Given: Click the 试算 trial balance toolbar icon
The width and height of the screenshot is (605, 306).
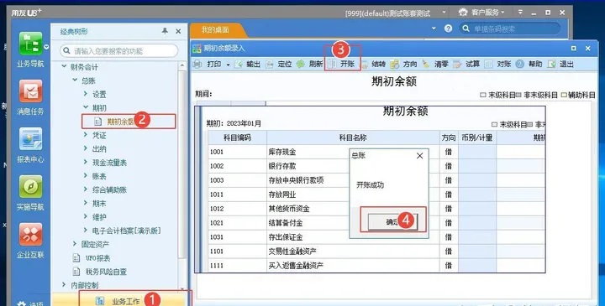Looking at the screenshot, I should tap(457, 65).
